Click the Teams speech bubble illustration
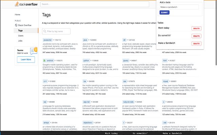Viewport: 217px width, 135px height. [34, 51]
